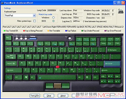Open the About dialog button
This screenshot has width=126, height=99.
tap(63, 96)
